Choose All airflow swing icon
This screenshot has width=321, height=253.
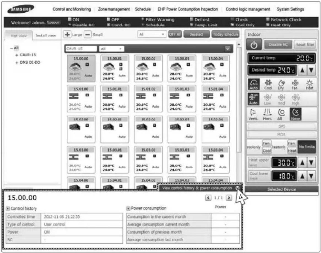[x=281, y=114]
